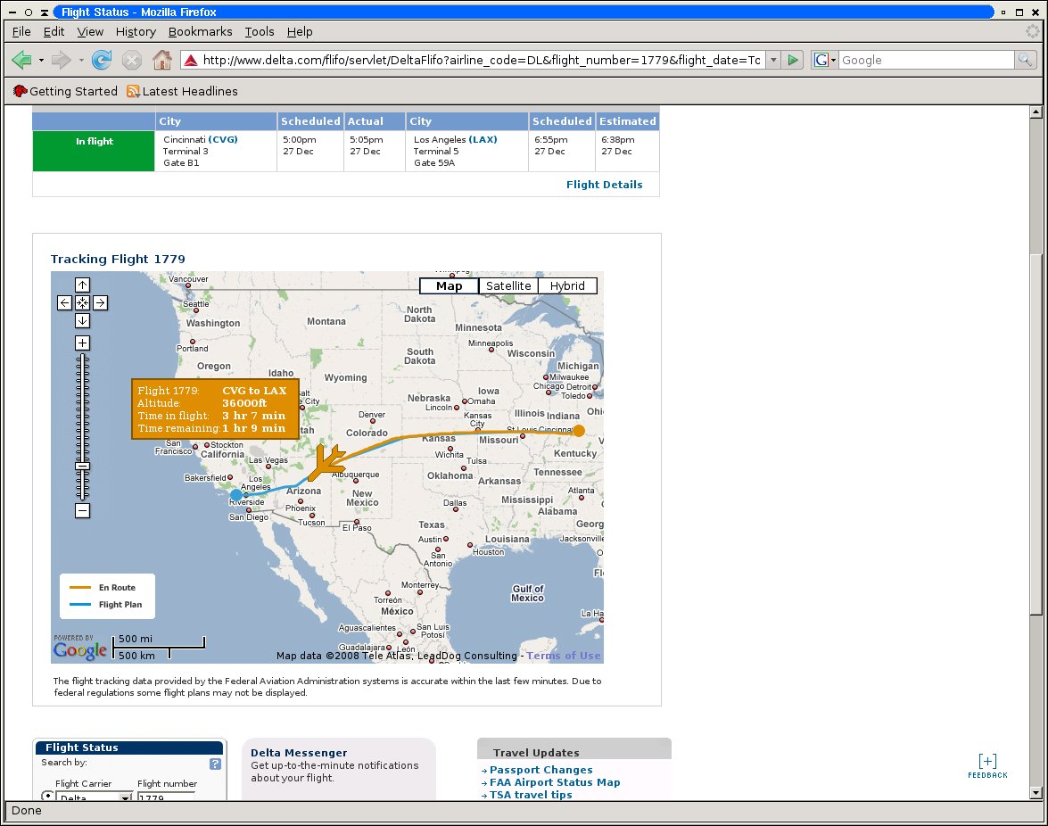Click the Flight Status help question icon

click(215, 764)
